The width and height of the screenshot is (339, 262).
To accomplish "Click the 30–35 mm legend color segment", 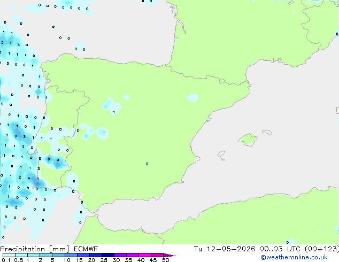I will (x=120, y=255).
